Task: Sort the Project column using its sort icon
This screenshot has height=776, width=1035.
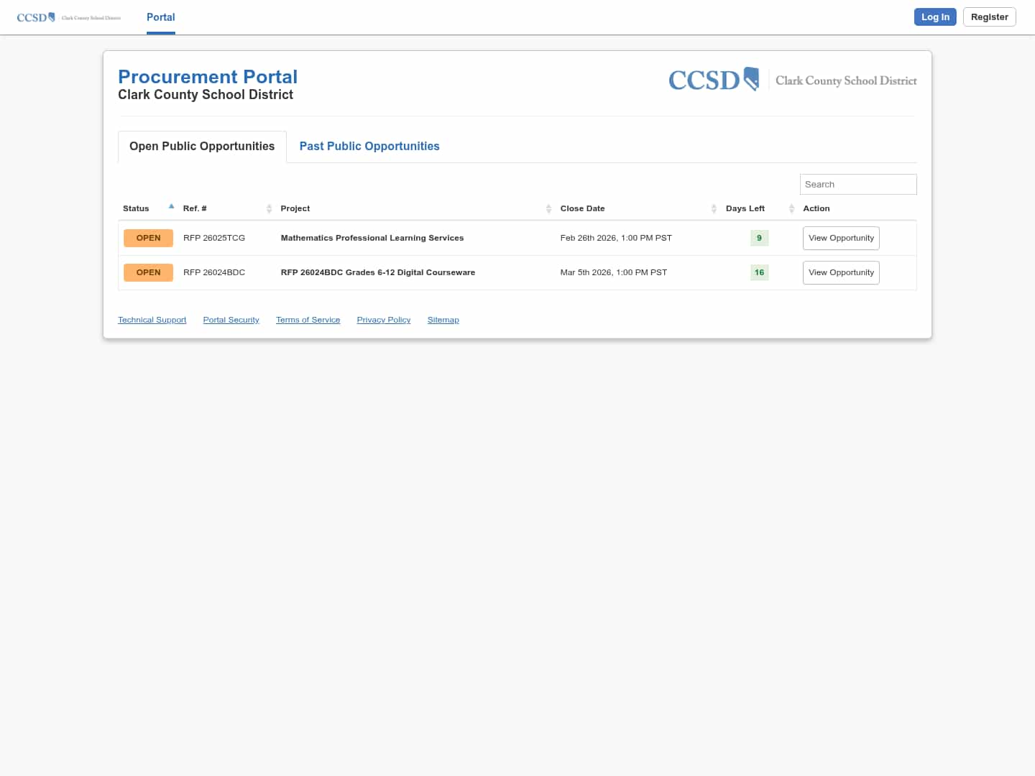Action: click(x=548, y=208)
